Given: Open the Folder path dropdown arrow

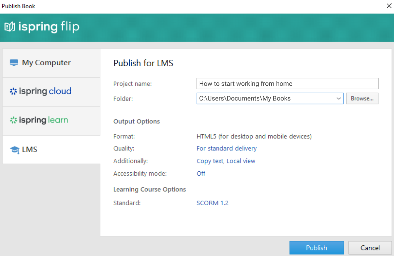Looking at the screenshot, I should (x=339, y=98).
